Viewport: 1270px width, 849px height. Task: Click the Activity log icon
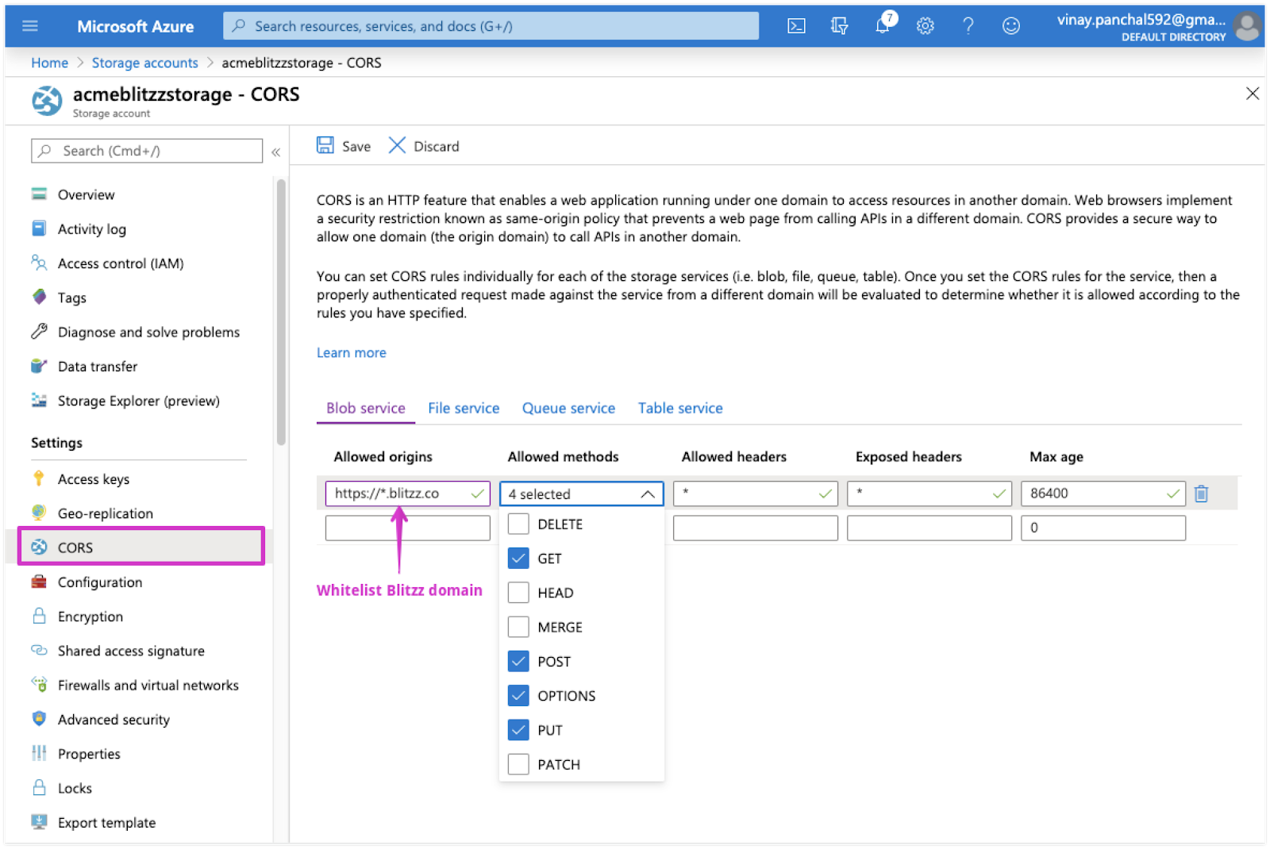39,229
